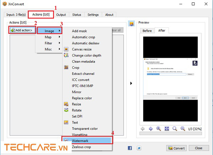
Task: Switch to the Settings tab
Action: click(x=93, y=15)
